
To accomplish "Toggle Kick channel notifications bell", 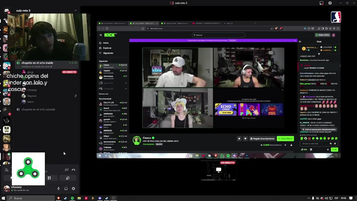I will coord(239,139).
